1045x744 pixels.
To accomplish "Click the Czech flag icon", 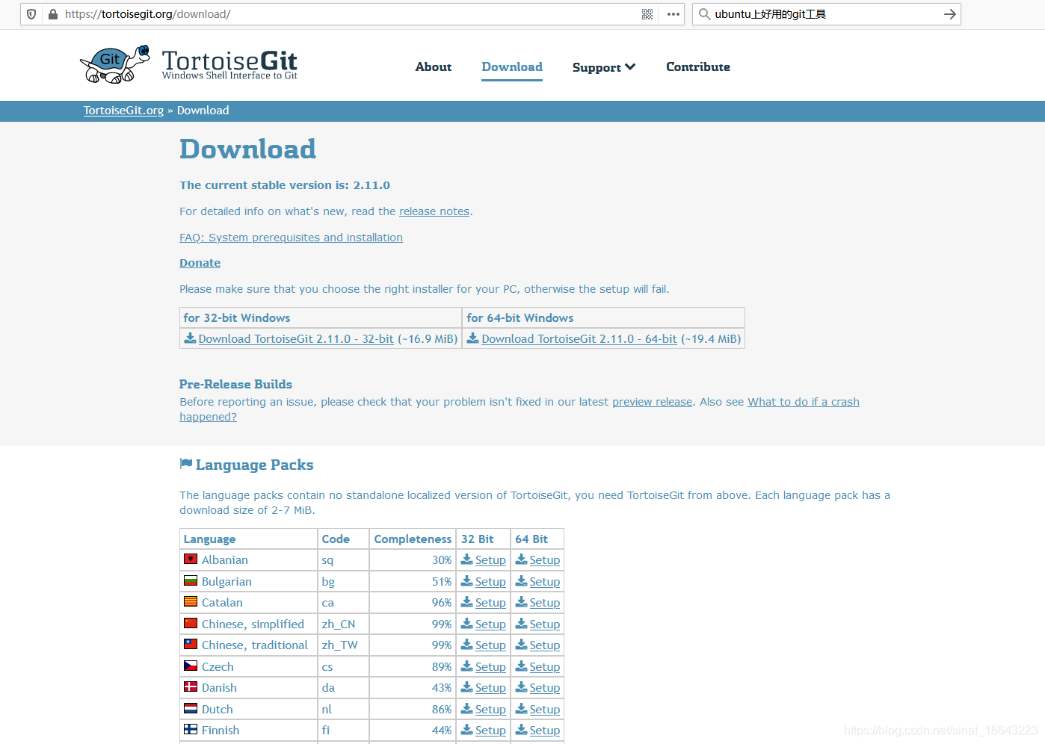I will click(191, 666).
